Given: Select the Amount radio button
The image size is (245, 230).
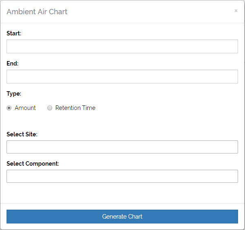Looking at the screenshot, I should click(x=9, y=108).
